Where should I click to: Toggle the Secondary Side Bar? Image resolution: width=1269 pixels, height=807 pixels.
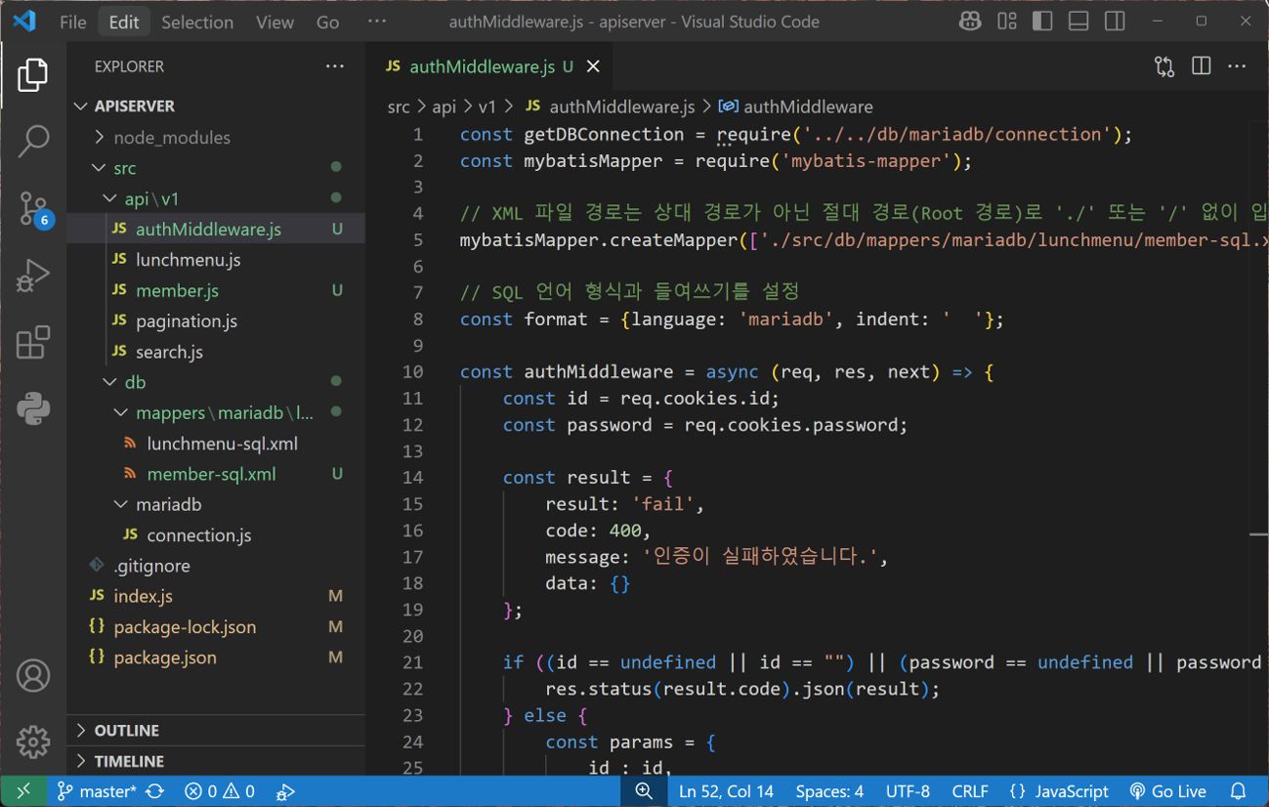[x=1115, y=21]
